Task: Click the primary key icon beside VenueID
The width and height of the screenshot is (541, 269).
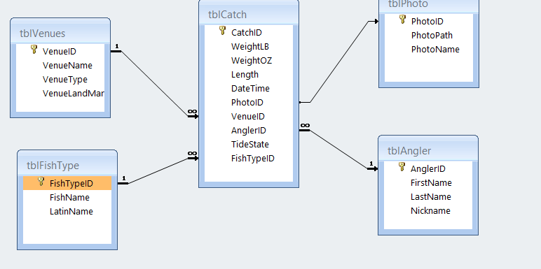Action: 34,50
